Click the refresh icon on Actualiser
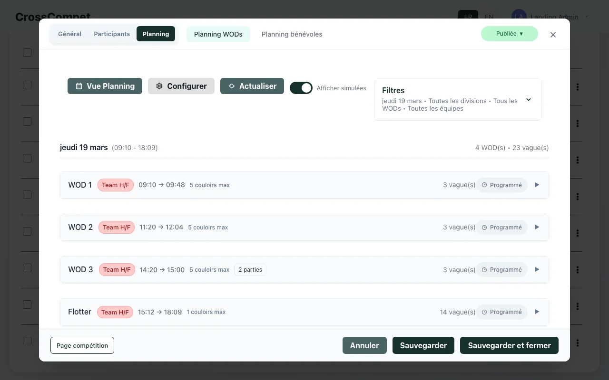Image resolution: width=609 pixels, height=380 pixels. pyautogui.click(x=232, y=86)
